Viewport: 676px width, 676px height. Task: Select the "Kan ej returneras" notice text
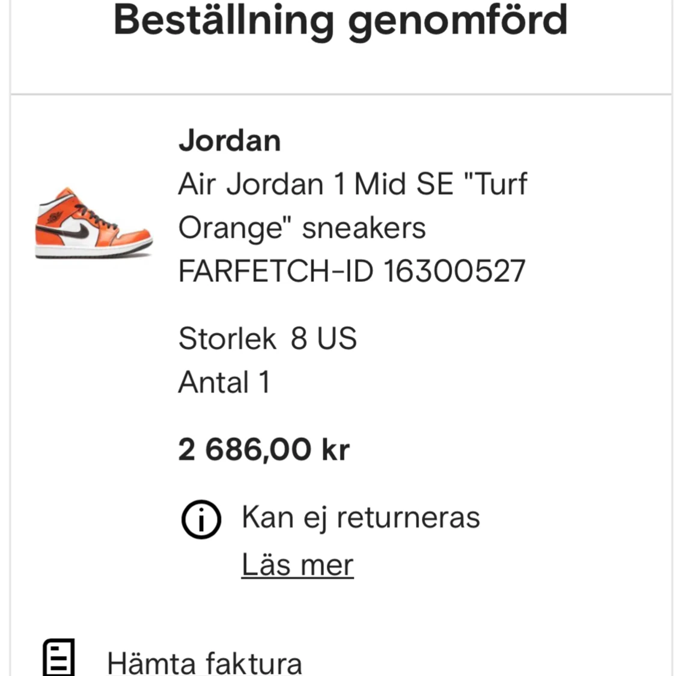click(x=361, y=516)
